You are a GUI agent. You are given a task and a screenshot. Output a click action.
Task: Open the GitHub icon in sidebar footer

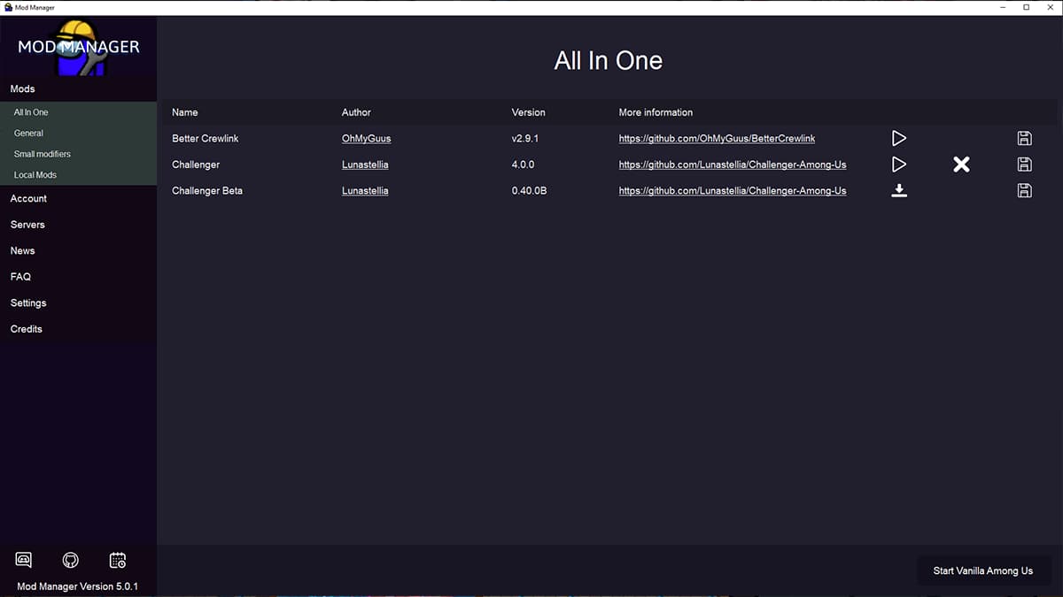point(71,560)
